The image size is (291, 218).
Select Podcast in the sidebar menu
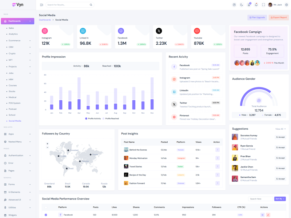tap(13, 109)
